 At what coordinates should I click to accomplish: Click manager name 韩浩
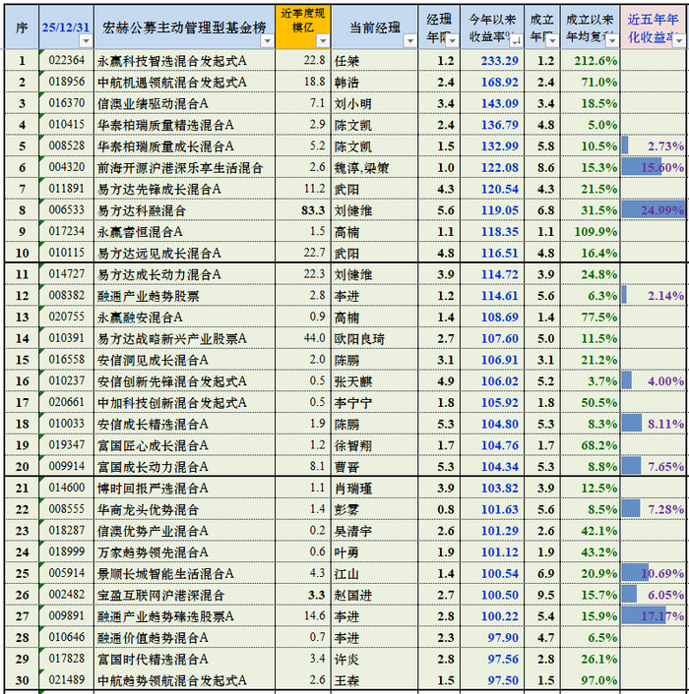coord(346,83)
